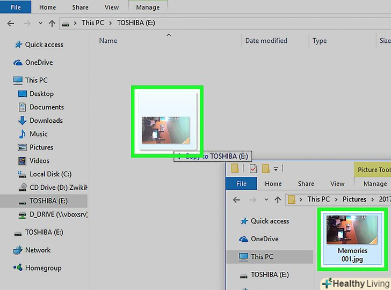Open the File tab in TOSHIBA window
391x290 pixels.
16,7
